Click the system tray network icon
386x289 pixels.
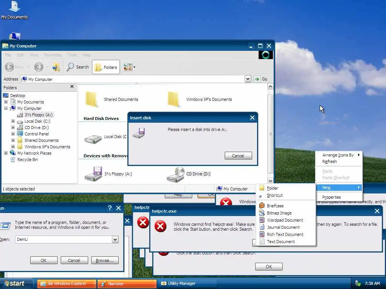(358, 284)
